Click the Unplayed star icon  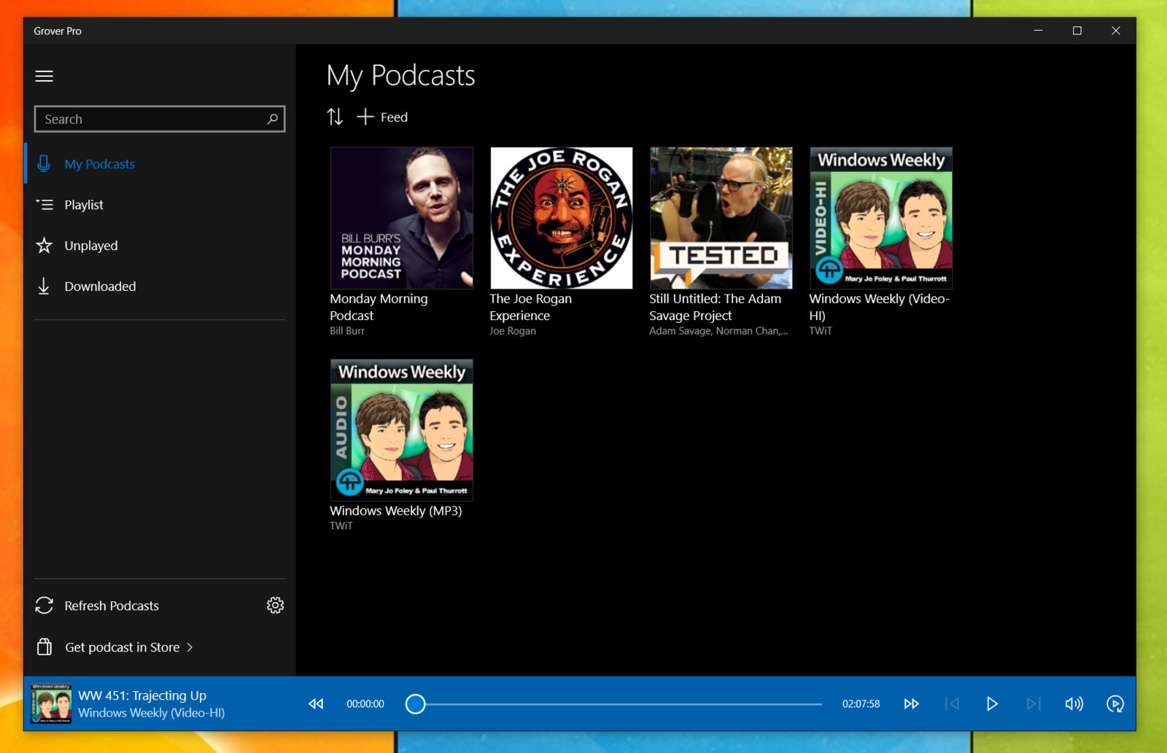pyautogui.click(x=44, y=246)
